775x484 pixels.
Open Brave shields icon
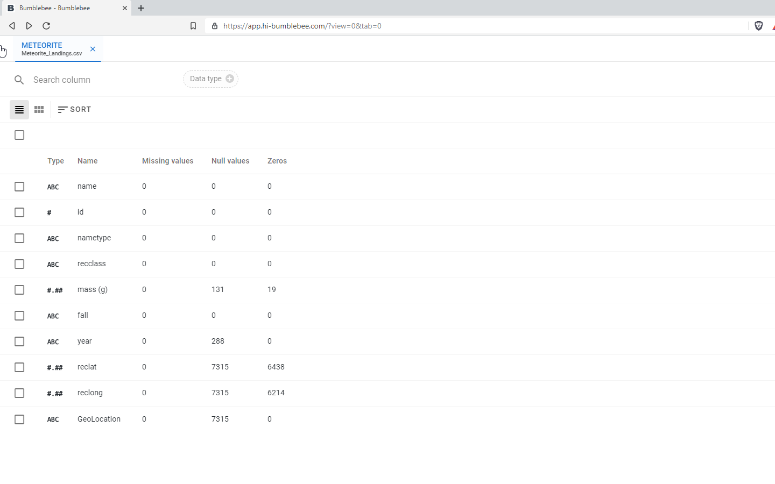(759, 26)
